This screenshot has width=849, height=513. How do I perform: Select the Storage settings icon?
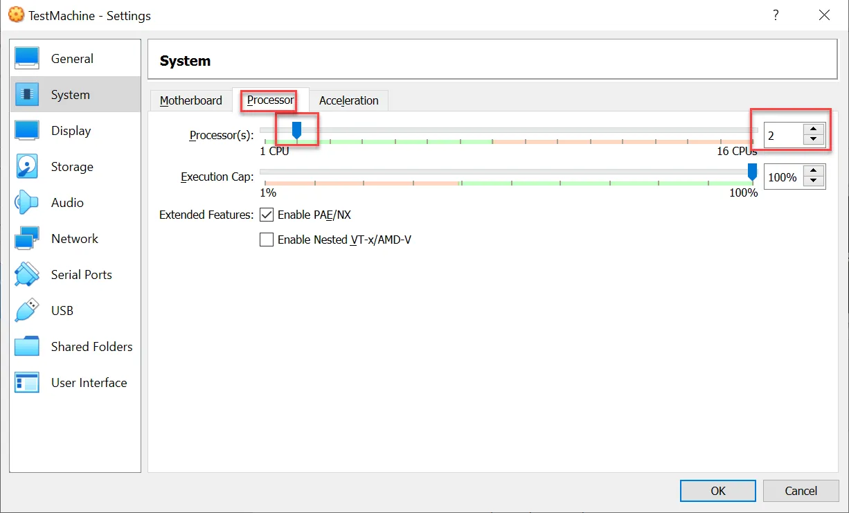(x=72, y=166)
